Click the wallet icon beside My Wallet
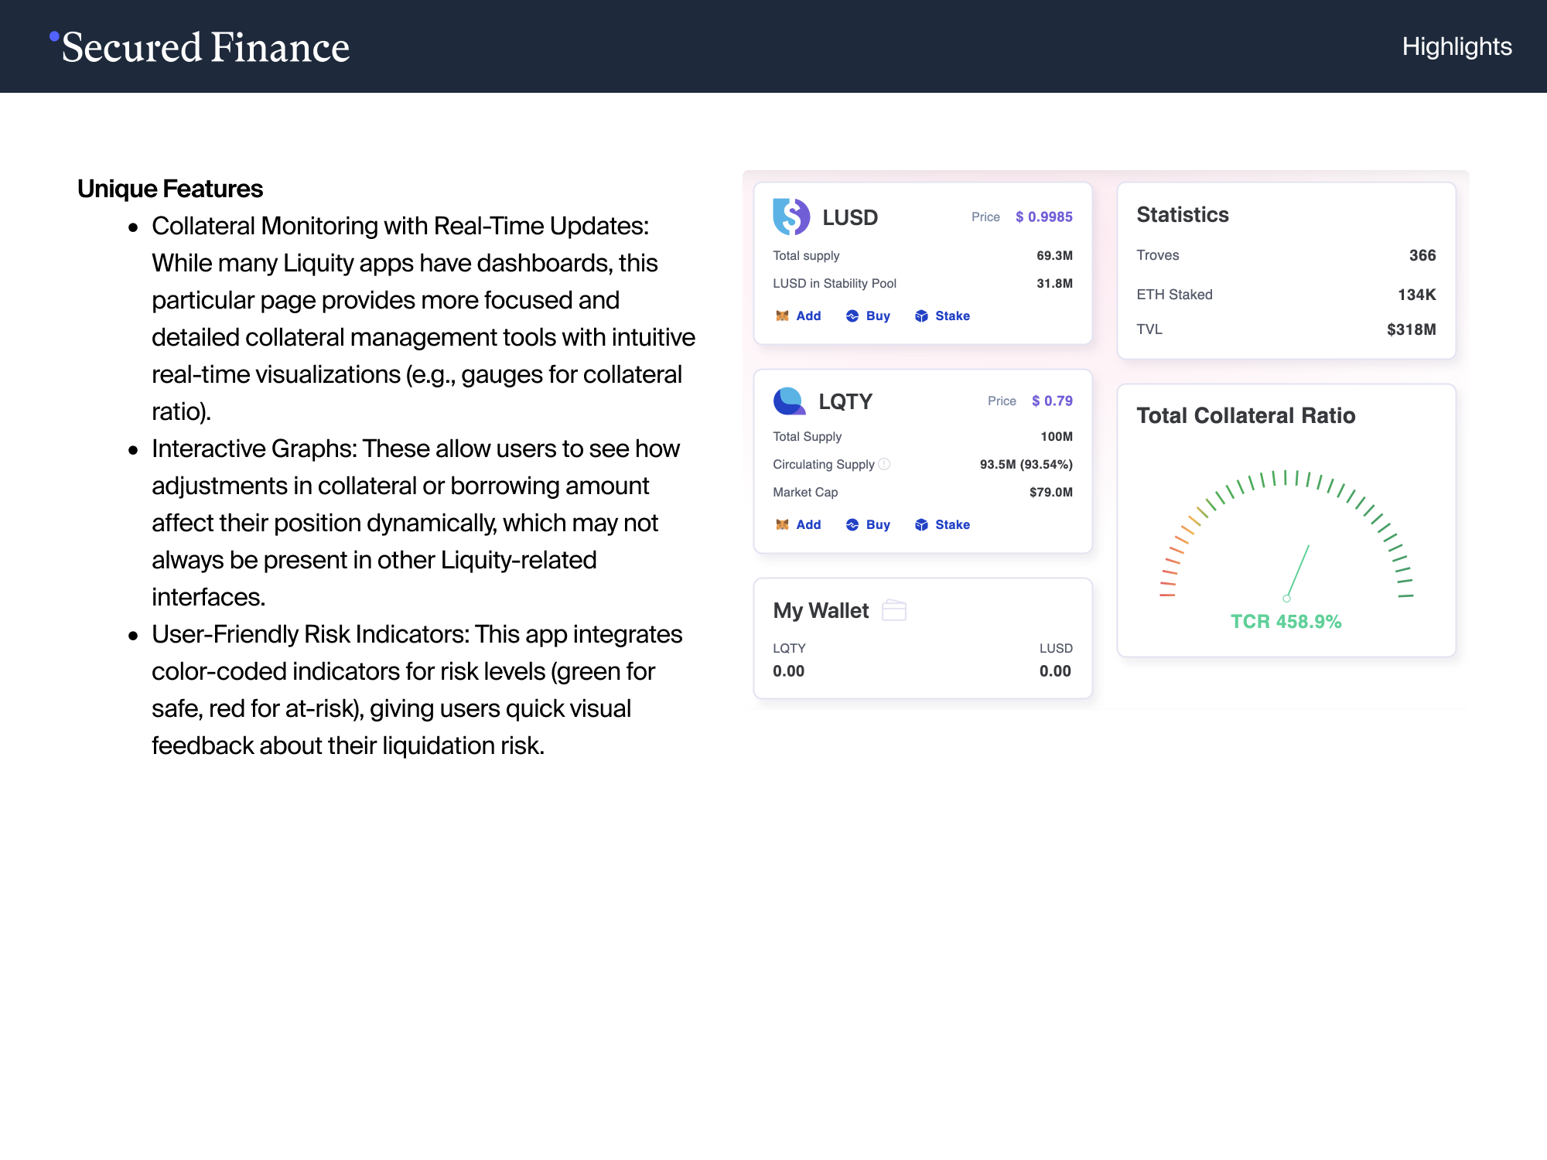Image resolution: width=1547 pixels, height=1160 pixels. coord(894,610)
